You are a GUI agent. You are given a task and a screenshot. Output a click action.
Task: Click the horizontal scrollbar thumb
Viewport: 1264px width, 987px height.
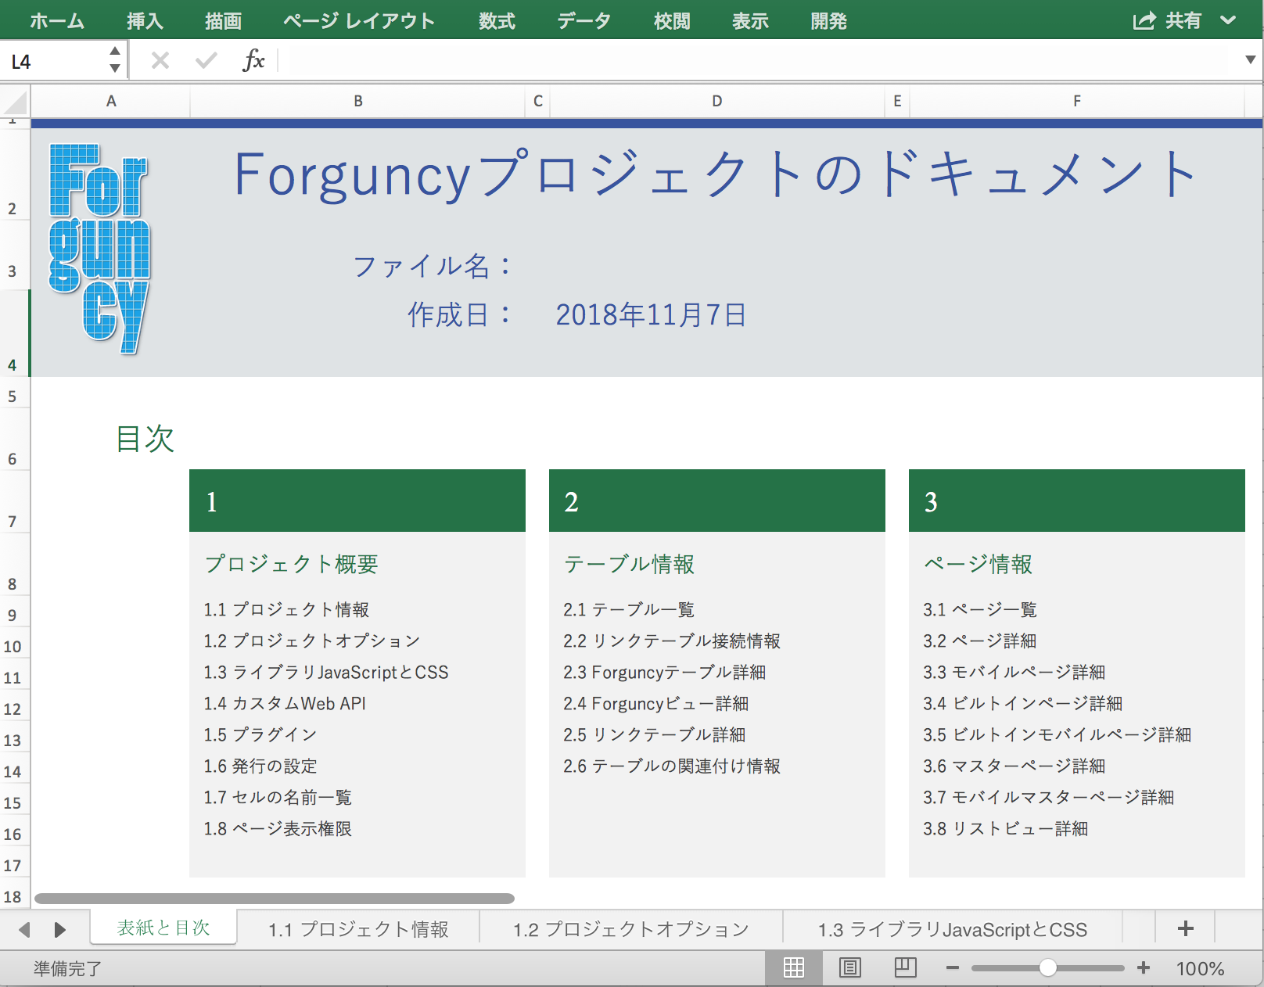pyautogui.click(x=275, y=899)
